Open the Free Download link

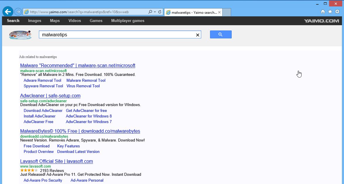[x=37, y=146]
